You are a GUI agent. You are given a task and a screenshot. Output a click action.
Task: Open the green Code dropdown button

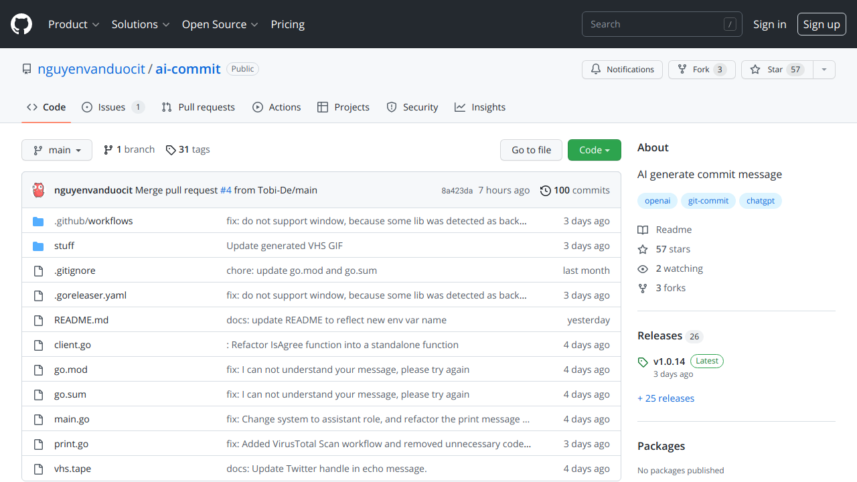595,150
